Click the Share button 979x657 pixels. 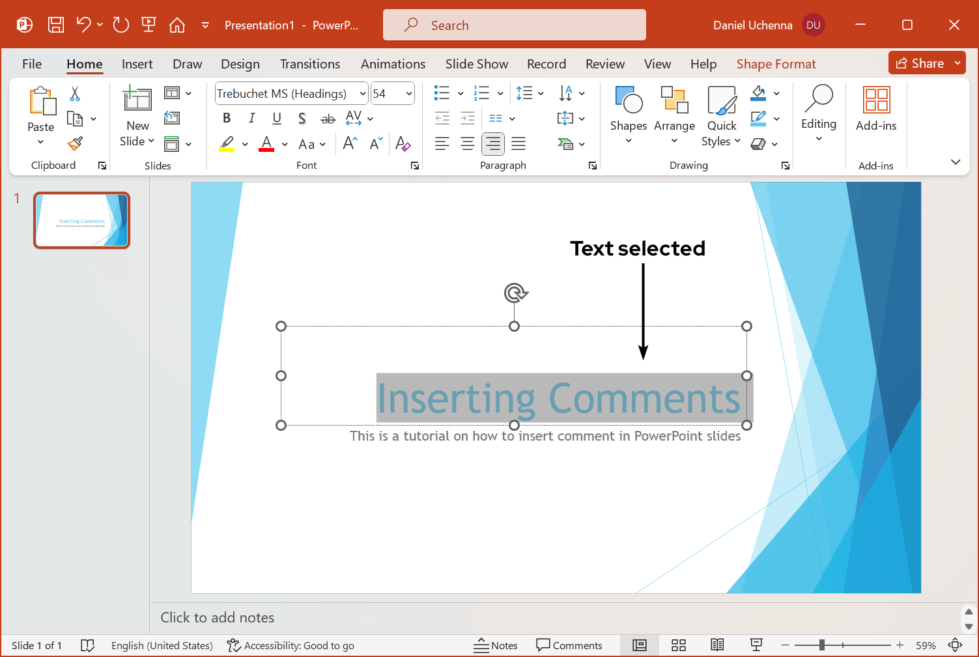pyautogui.click(x=920, y=63)
